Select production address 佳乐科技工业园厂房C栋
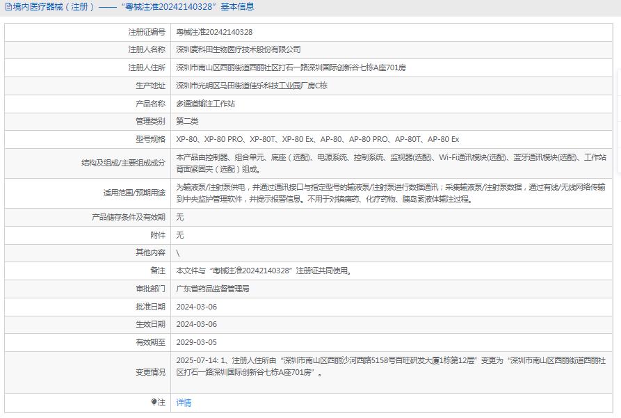 pos(252,86)
